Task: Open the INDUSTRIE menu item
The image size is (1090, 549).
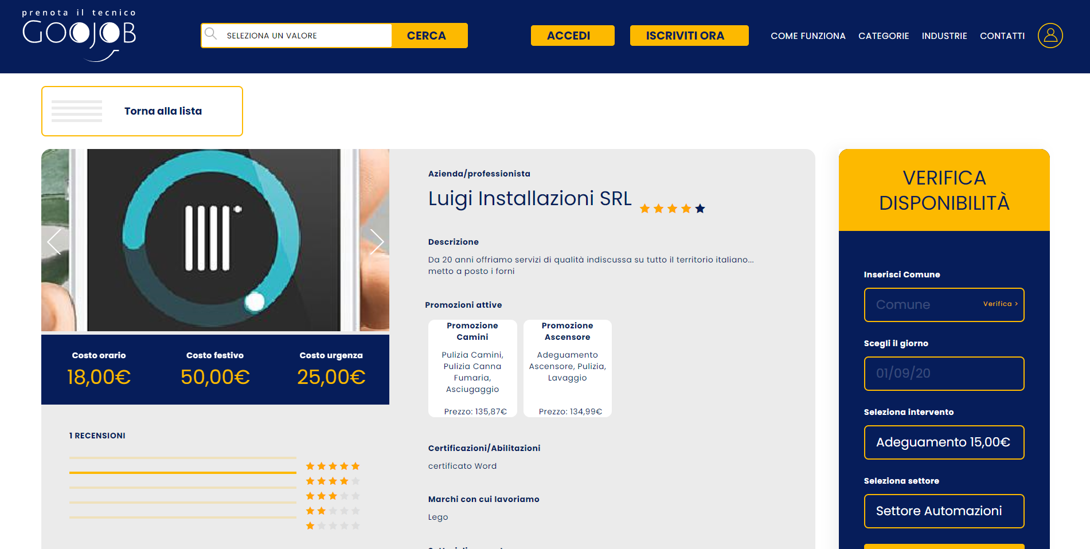Action: (944, 36)
